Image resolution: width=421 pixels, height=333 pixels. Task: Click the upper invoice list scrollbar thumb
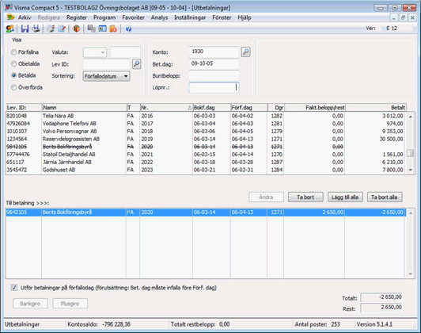(x=410, y=153)
